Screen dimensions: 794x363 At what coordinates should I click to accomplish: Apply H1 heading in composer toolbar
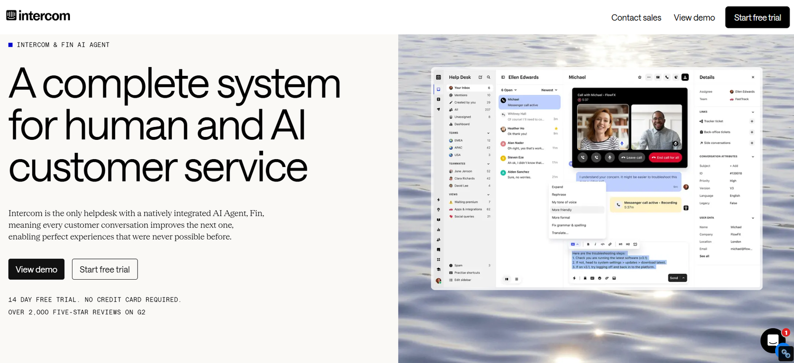(x=620, y=244)
